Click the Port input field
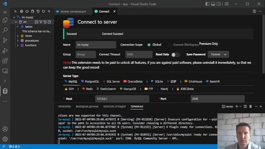Viewport: 265px width, 149px height. click(x=217, y=99)
